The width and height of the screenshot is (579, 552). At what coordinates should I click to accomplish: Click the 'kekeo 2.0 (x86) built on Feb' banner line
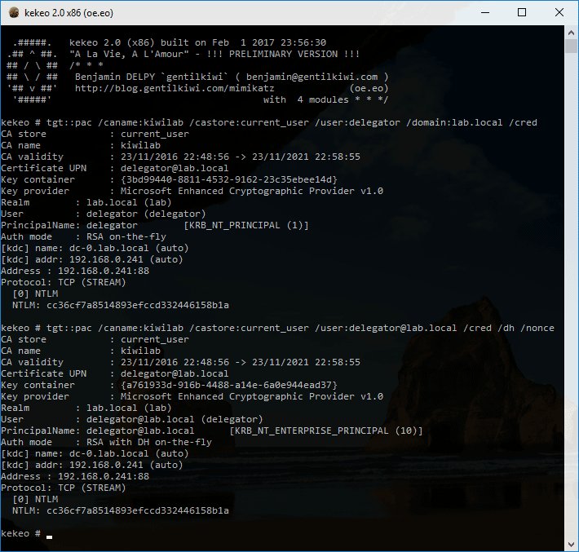[197, 42]
